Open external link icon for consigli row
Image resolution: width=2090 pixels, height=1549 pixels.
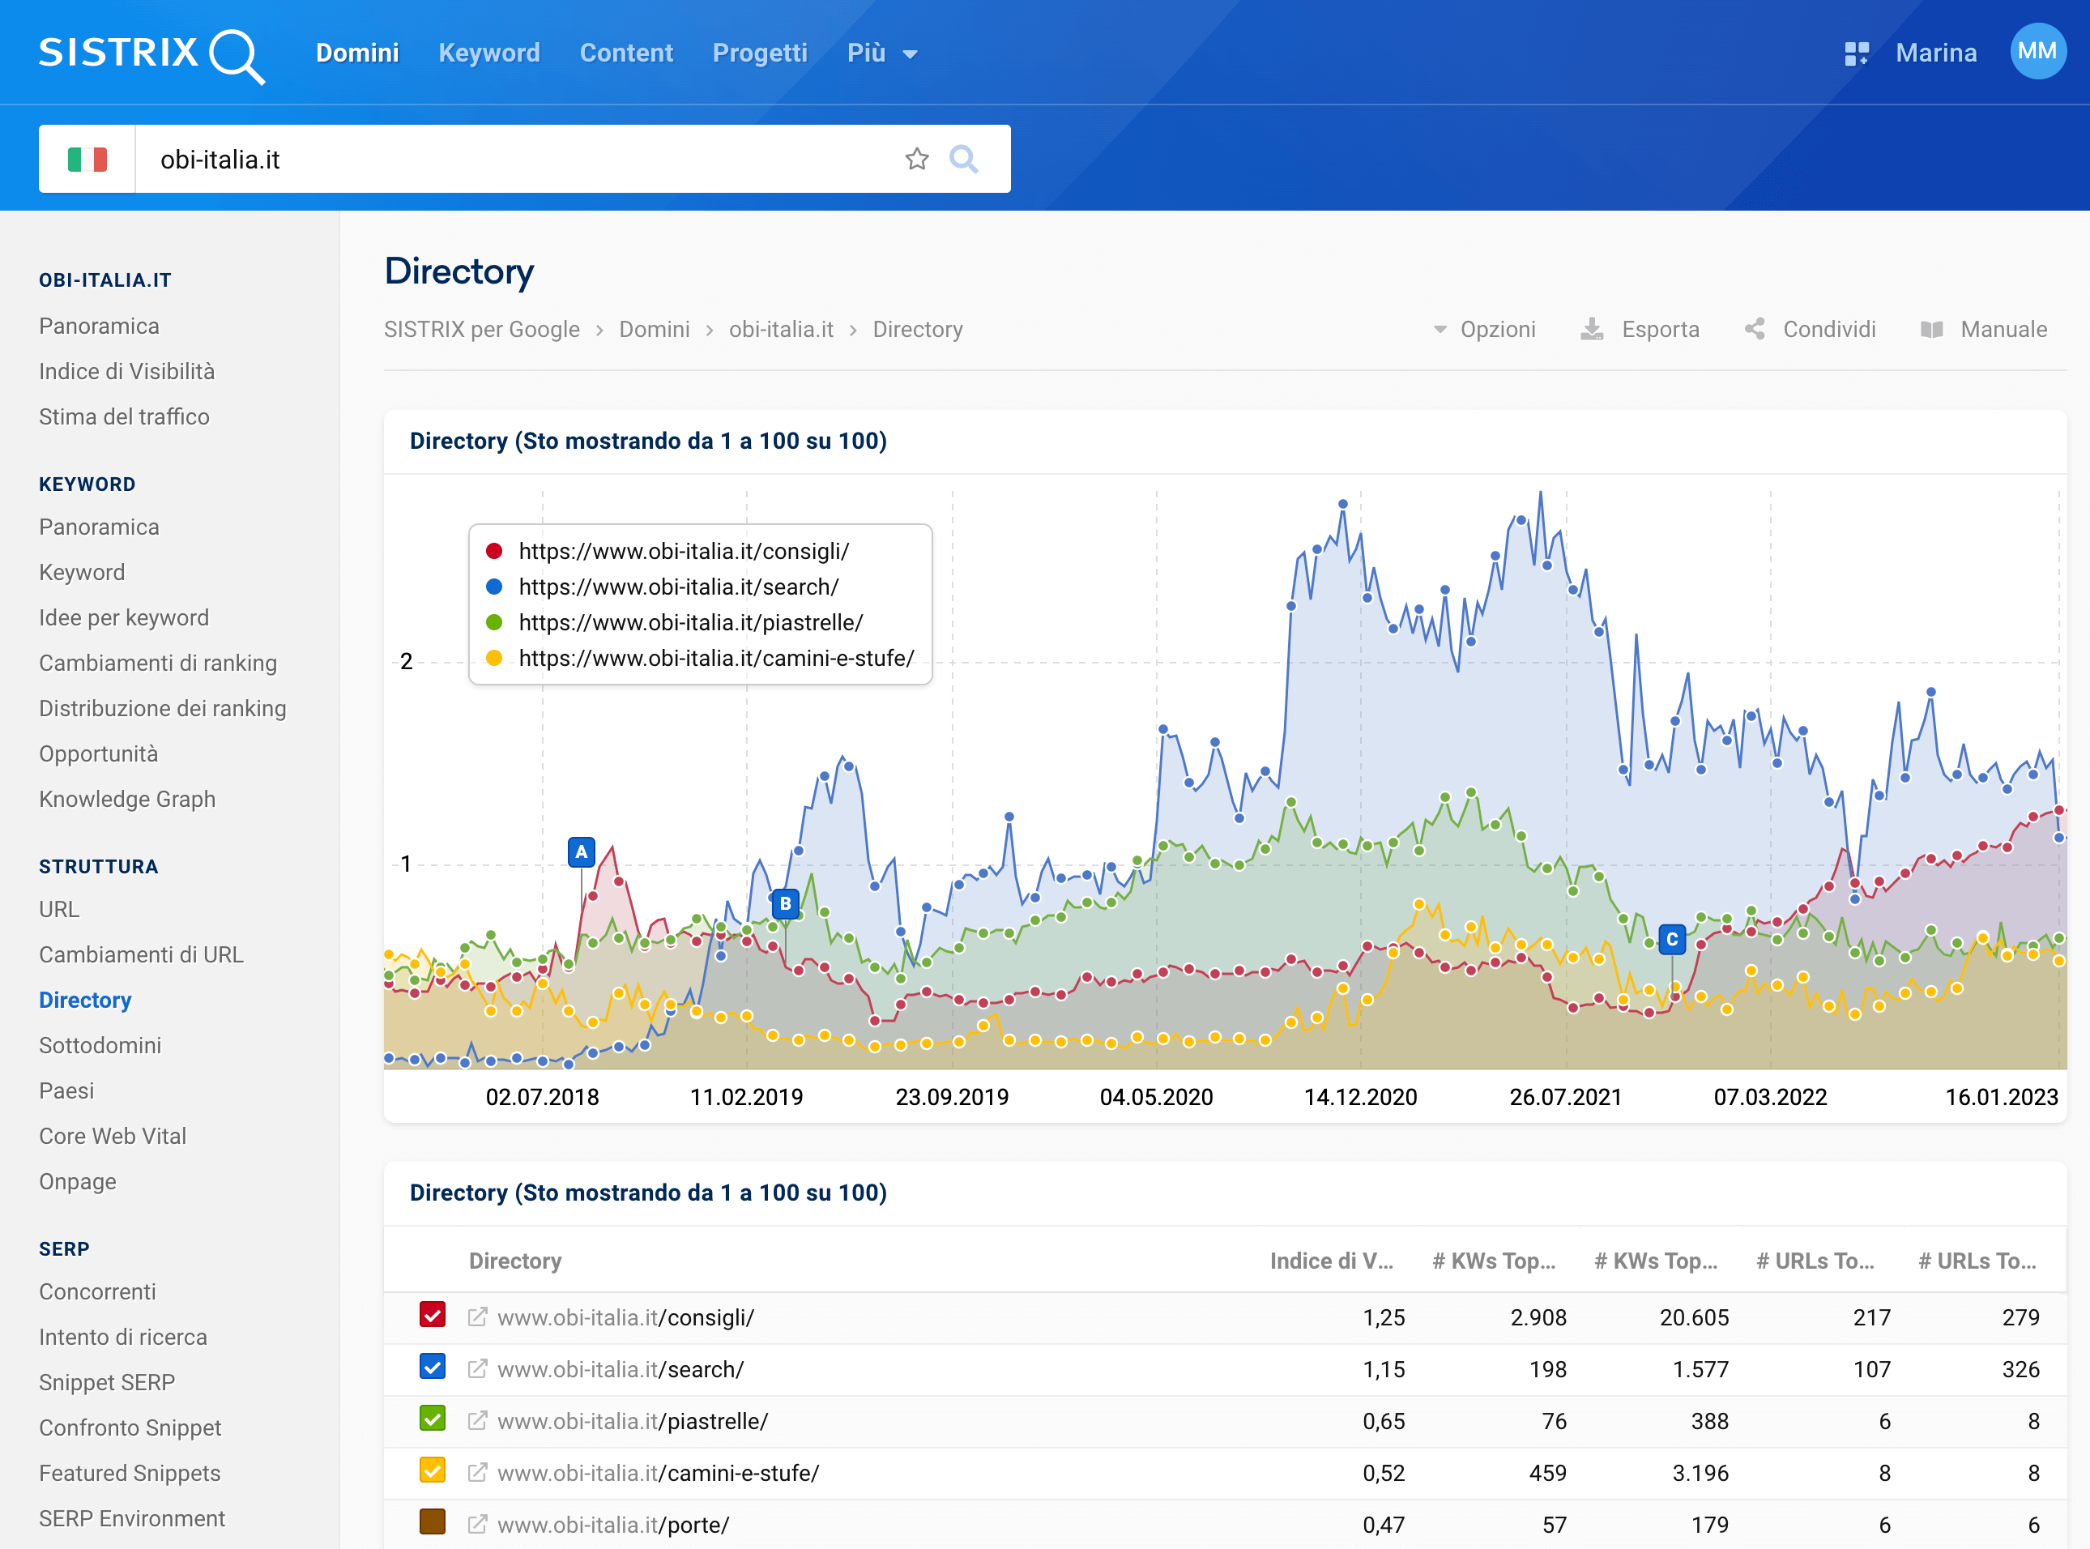click(477, 1317)
